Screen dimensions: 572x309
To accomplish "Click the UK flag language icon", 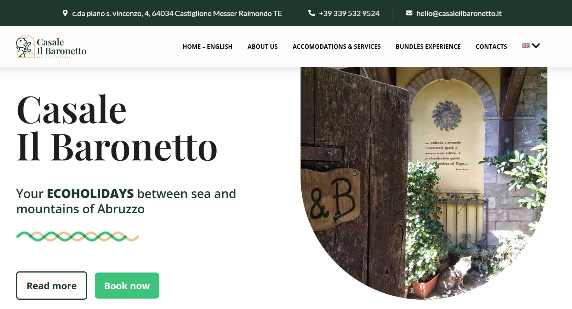I will [x=526, y=46].
